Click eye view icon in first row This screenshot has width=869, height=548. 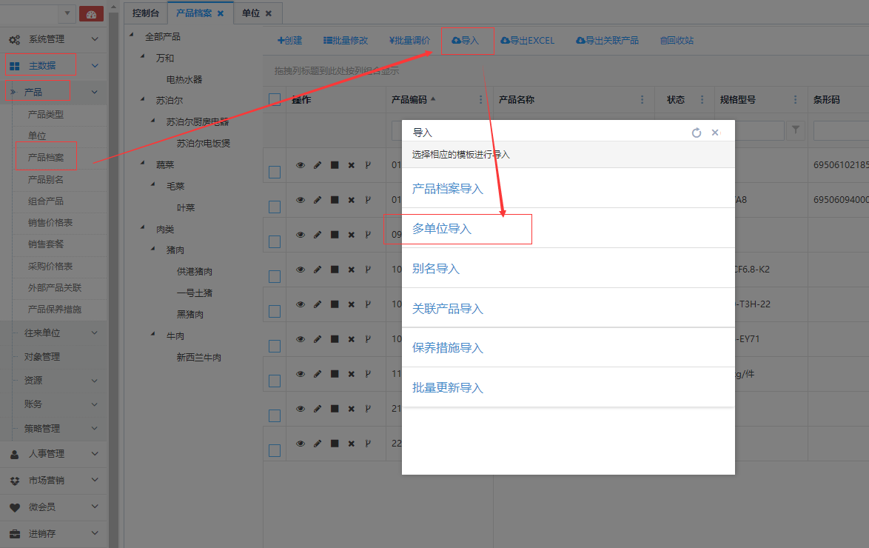301,166
